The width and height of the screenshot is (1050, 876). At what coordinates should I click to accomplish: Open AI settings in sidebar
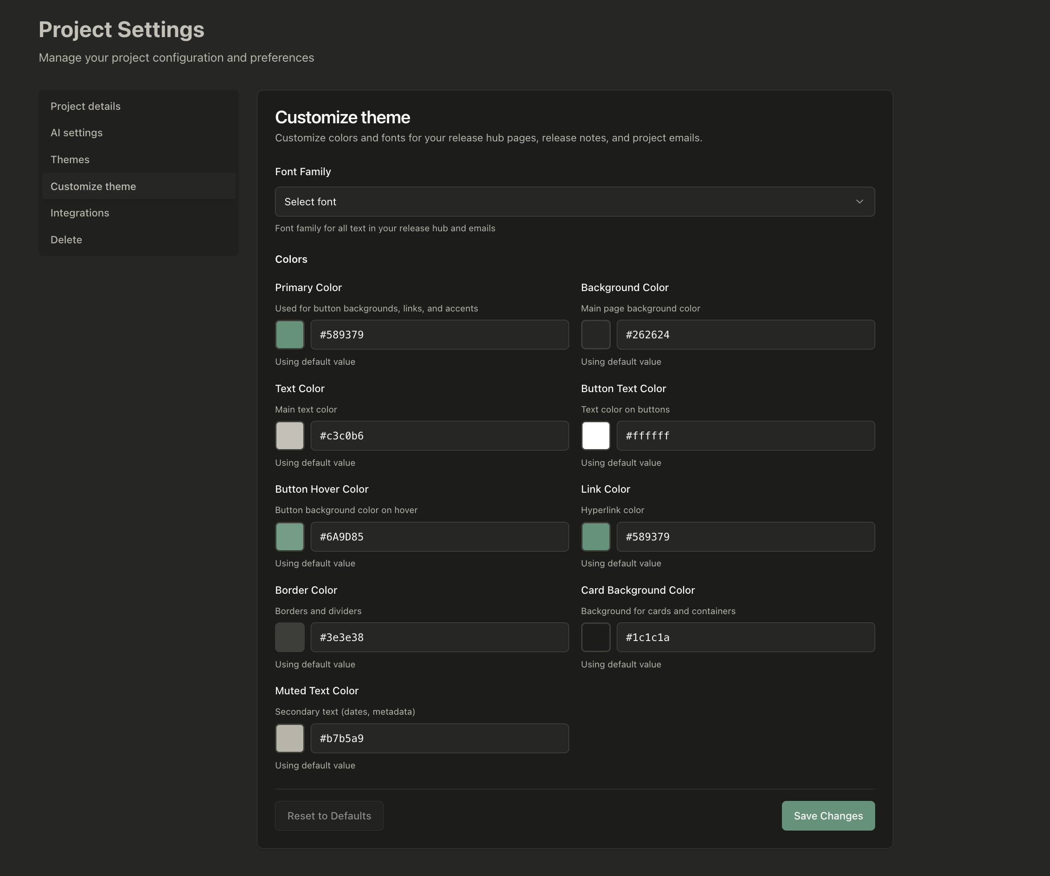pos(77,133)
